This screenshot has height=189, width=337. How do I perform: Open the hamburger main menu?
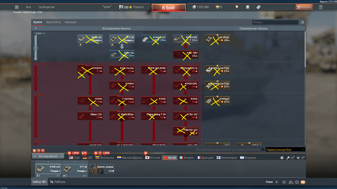tap(17, 7)
